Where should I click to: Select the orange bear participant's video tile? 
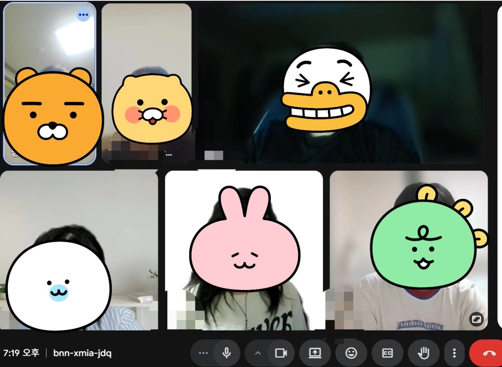[x=49, y=83]
